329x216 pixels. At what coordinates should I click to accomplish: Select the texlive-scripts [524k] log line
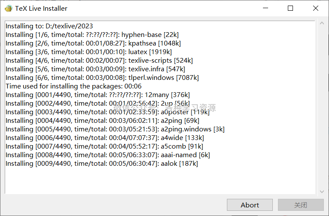coord(99,61)
